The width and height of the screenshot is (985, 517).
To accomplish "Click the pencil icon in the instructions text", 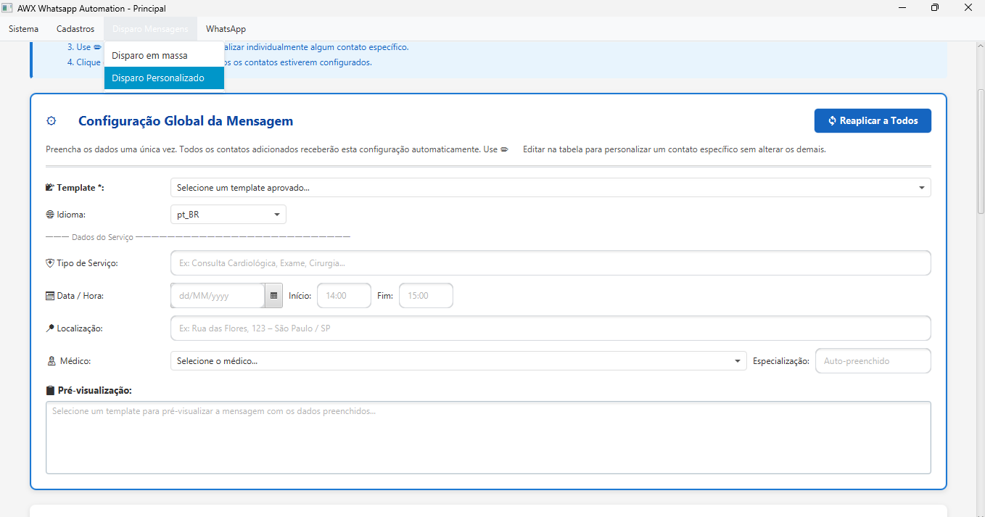I will tap(505, 149).
